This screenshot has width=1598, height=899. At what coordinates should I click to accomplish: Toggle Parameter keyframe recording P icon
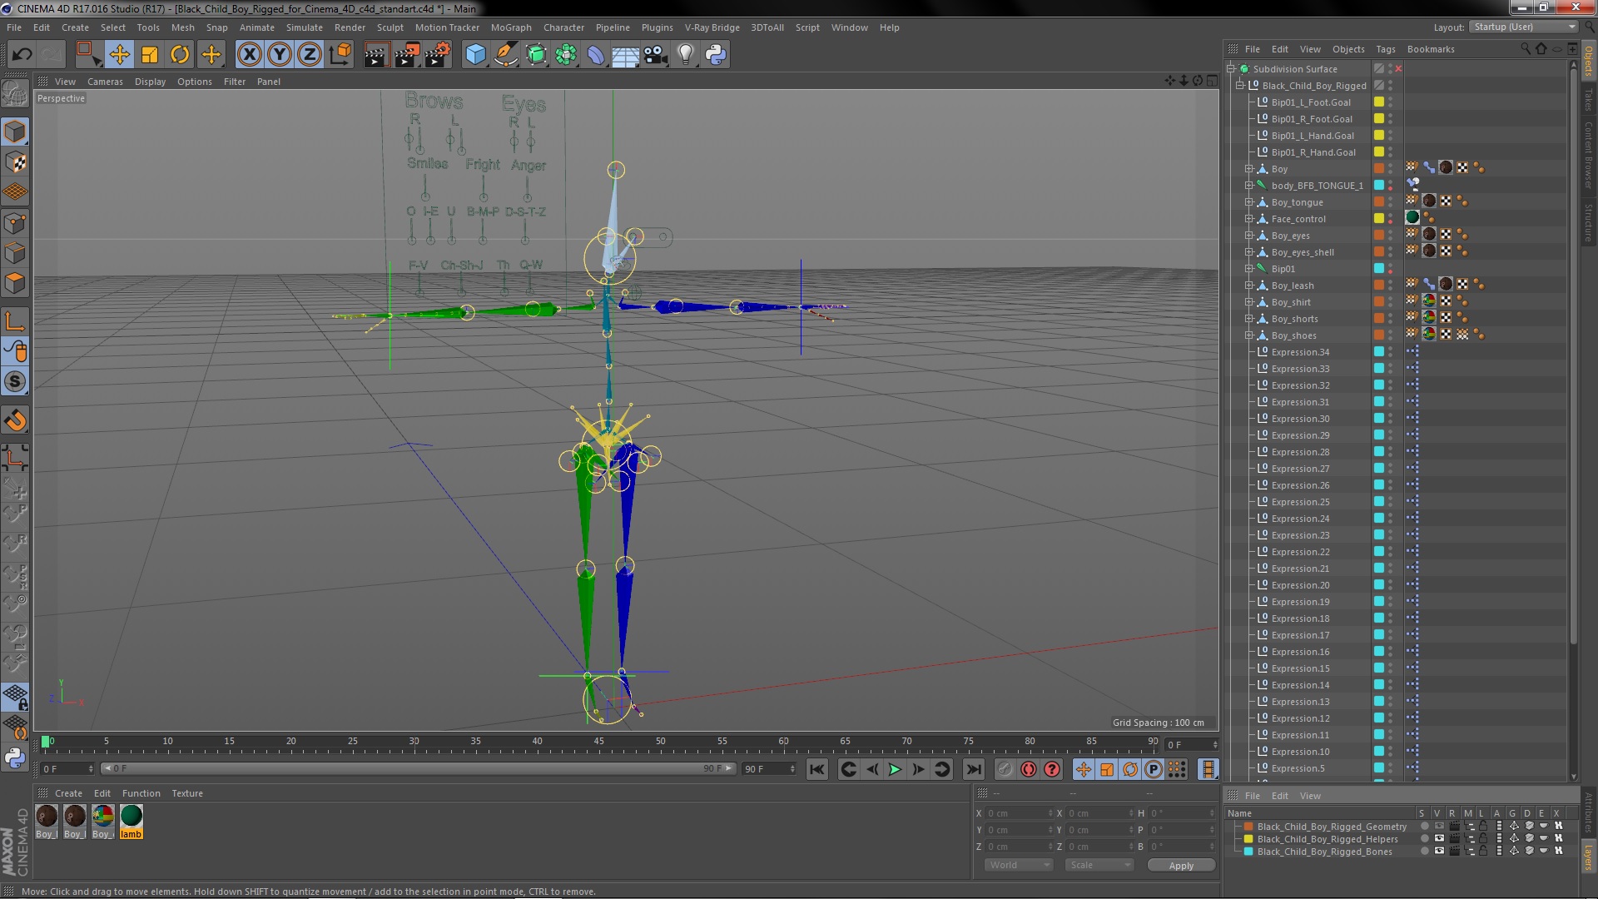coord(1153,769)
